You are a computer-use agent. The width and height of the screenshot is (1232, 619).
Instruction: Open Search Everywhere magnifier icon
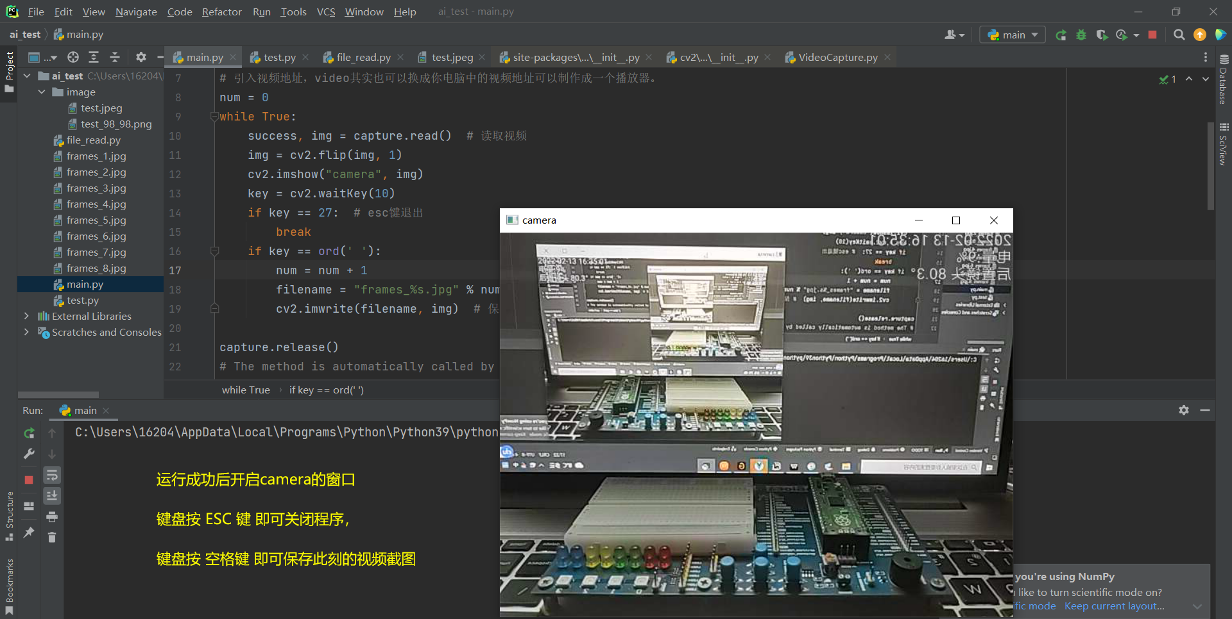coord(1179,35)
